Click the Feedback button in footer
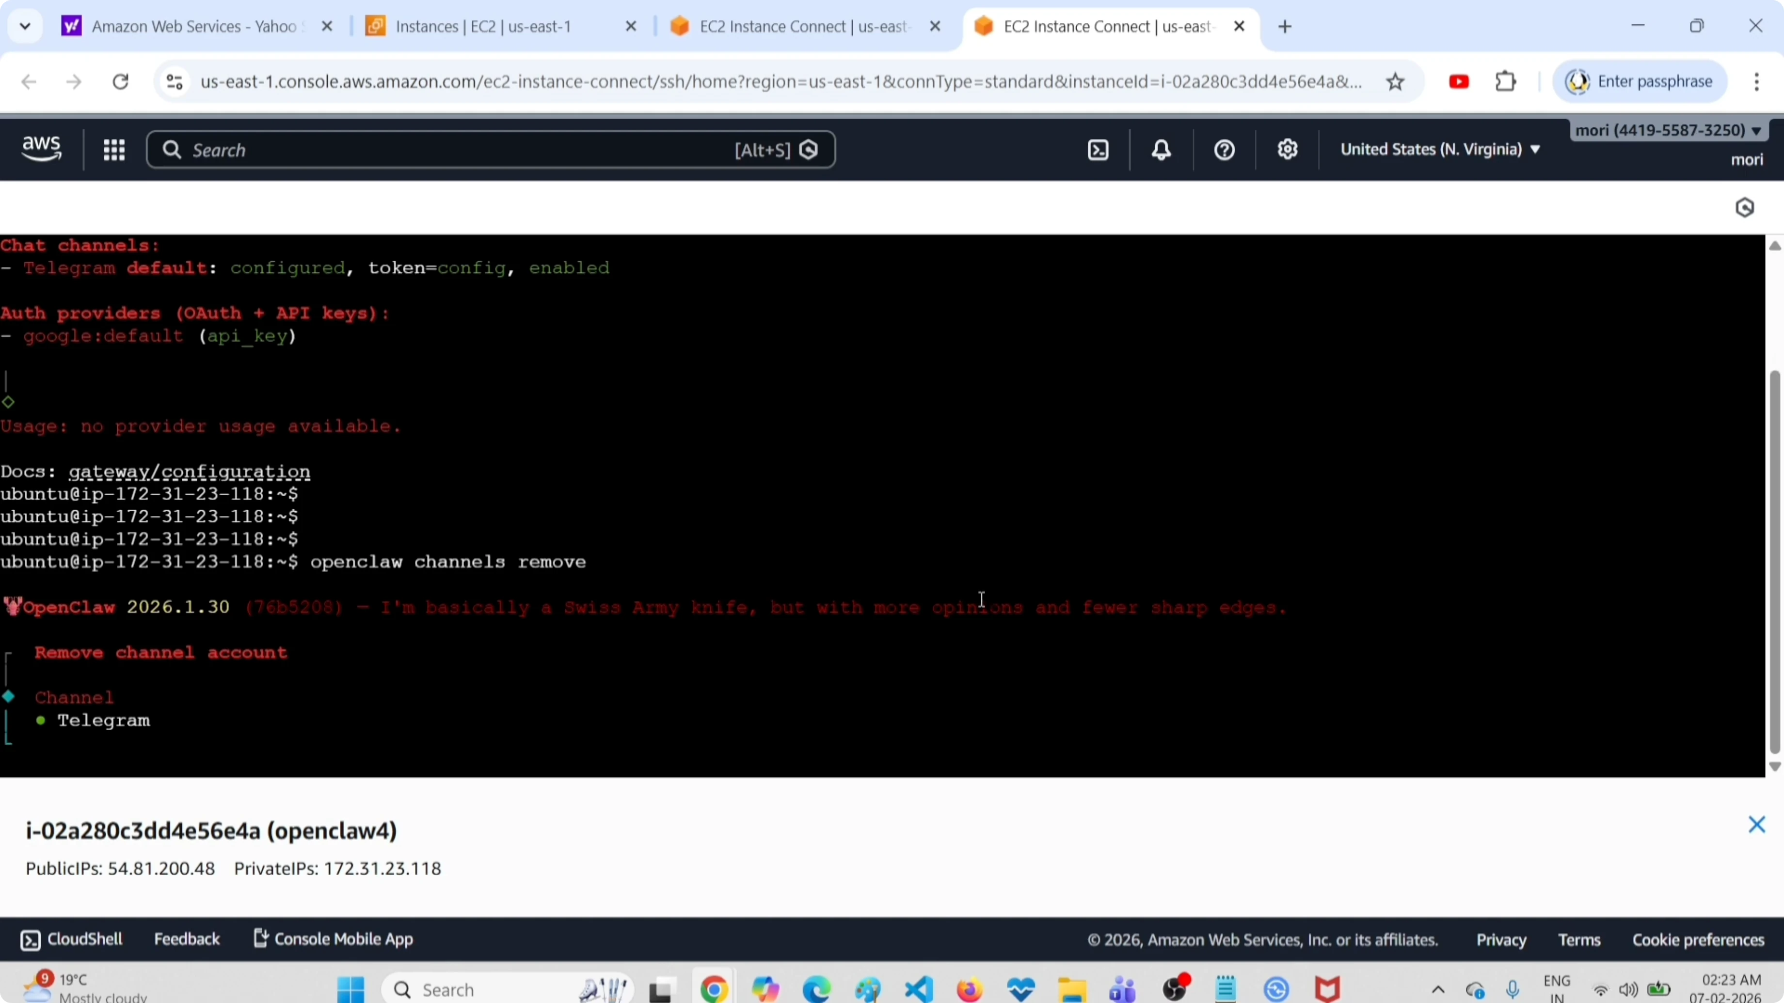This screenshot has width=1784, height=1003. (186, 940)
